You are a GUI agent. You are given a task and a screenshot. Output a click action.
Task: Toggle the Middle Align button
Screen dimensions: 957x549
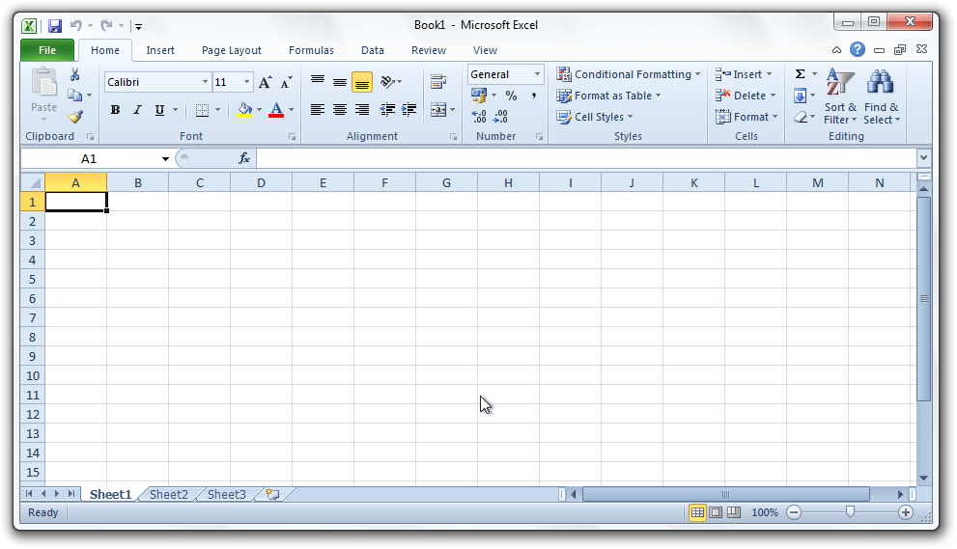tap(340, 83)
